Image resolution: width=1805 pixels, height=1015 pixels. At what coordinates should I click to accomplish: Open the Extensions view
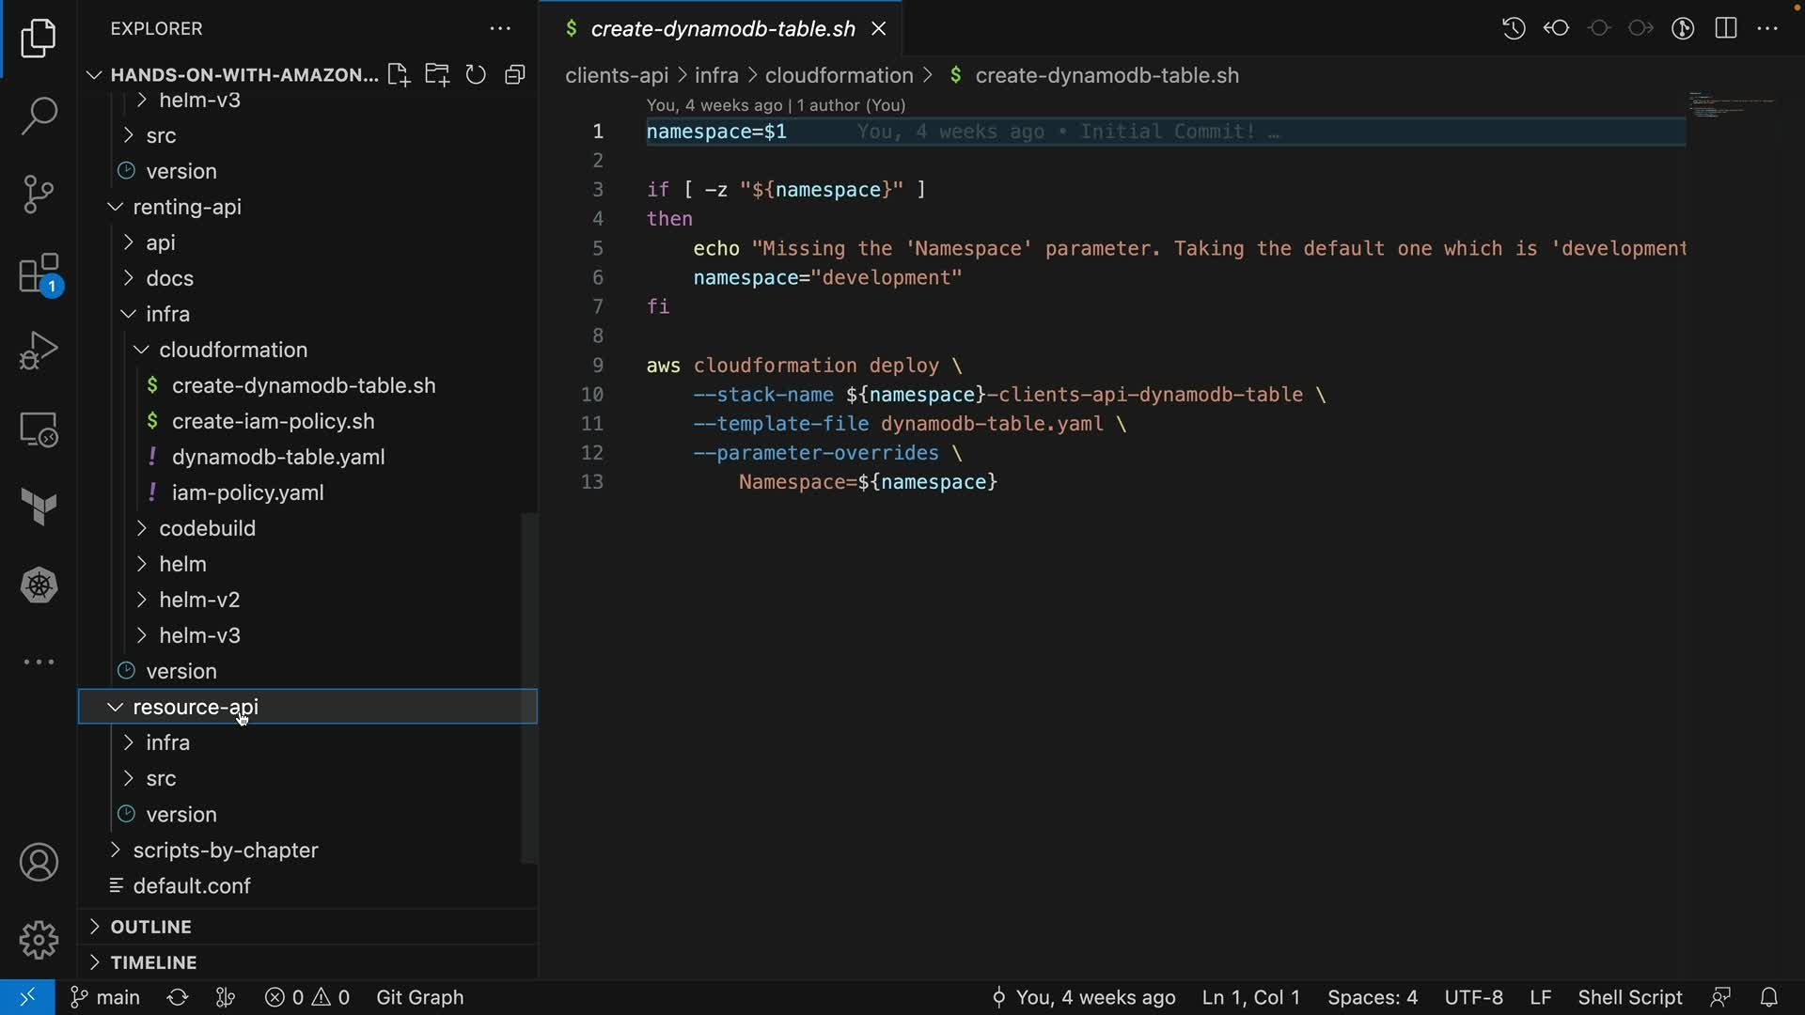(39, 274)
